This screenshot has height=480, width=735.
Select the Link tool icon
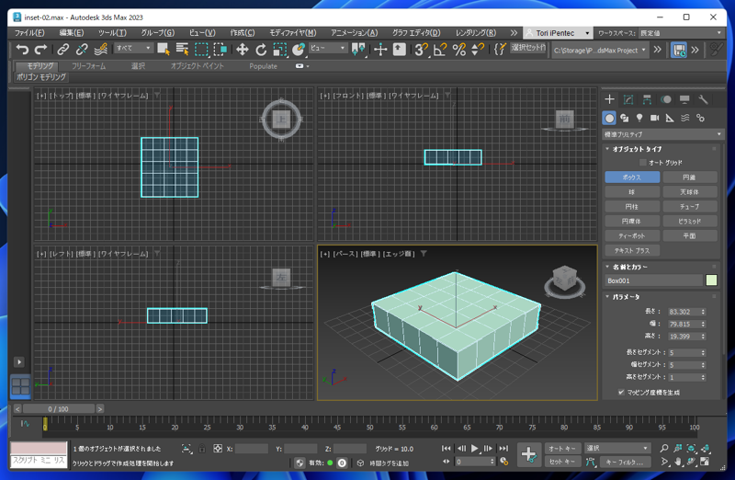62,50
